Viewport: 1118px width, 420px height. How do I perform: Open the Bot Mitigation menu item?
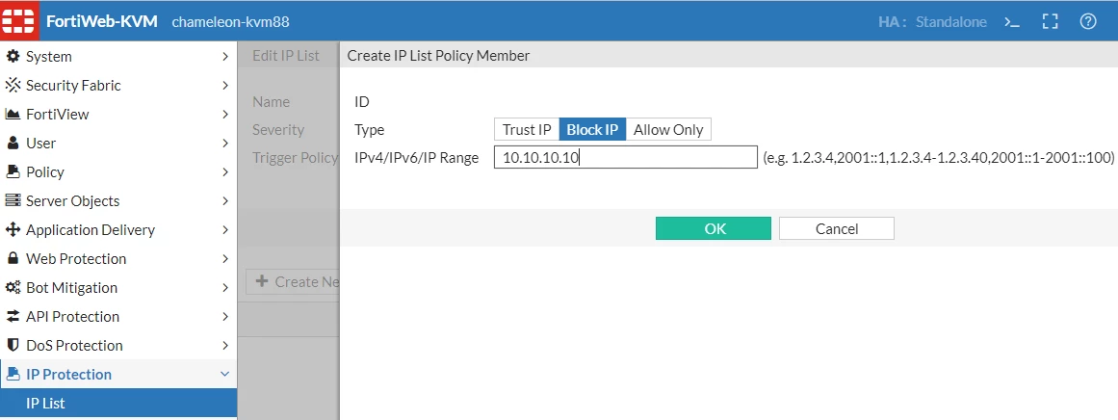coord(118,287)
